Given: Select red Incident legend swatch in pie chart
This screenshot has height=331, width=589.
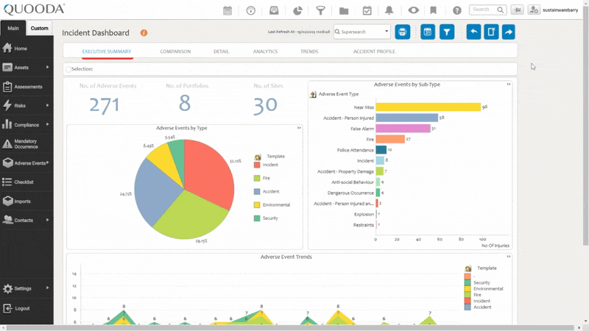Looking at the screenshot, I should coord(257,165).
